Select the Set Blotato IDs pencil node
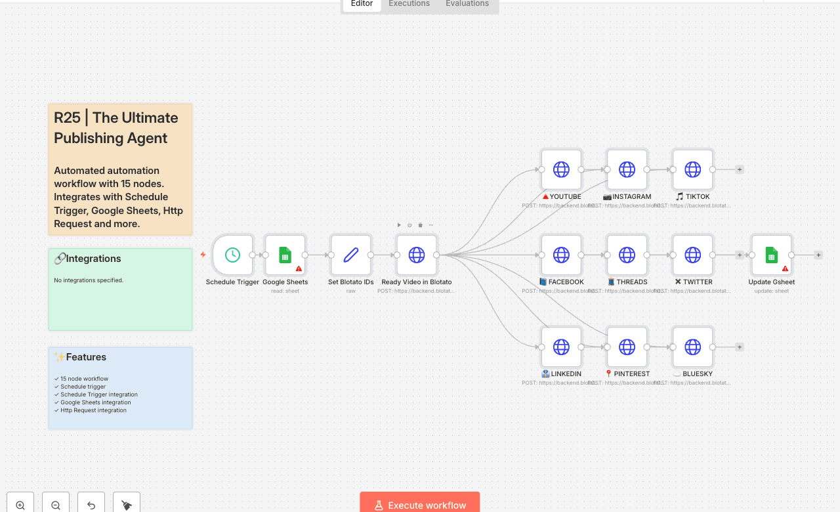 click(x=351, y=255)
